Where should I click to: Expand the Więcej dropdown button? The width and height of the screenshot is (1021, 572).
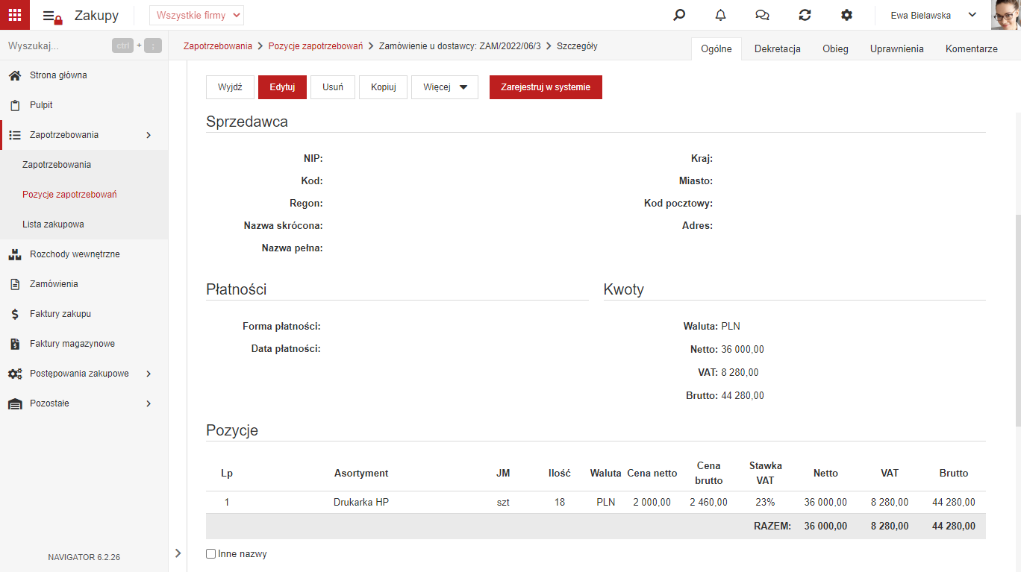(x=445, y=87)
